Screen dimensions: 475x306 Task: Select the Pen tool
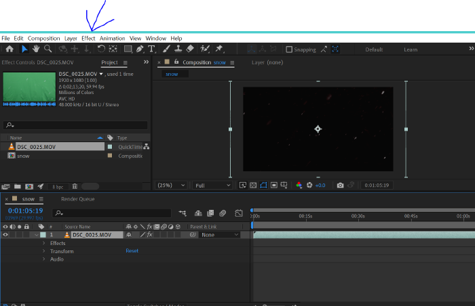tap(140, 49)
